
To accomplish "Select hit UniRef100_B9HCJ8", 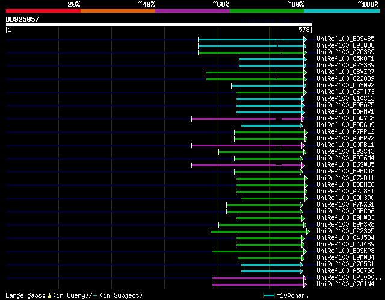I will (x=345, y=172).
